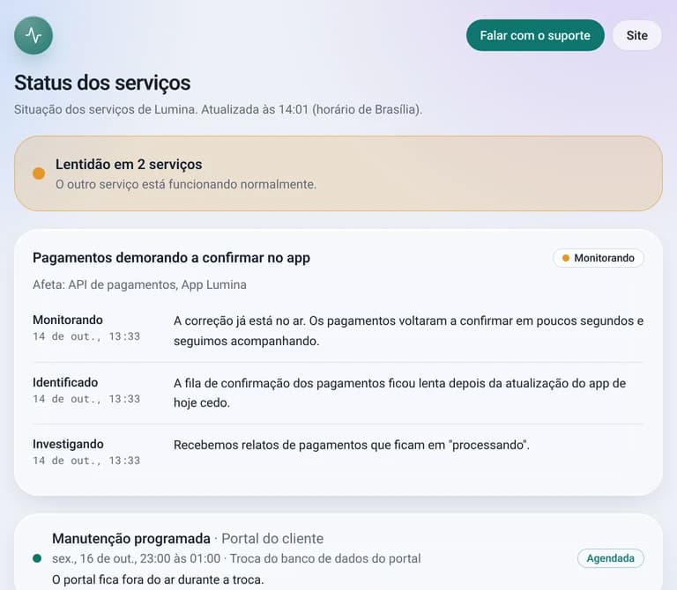This screenshot has width=677, height=590.
Task: Click 'Afeta: API de pagamentos, App Lumina' line
Action: point(139,284)
